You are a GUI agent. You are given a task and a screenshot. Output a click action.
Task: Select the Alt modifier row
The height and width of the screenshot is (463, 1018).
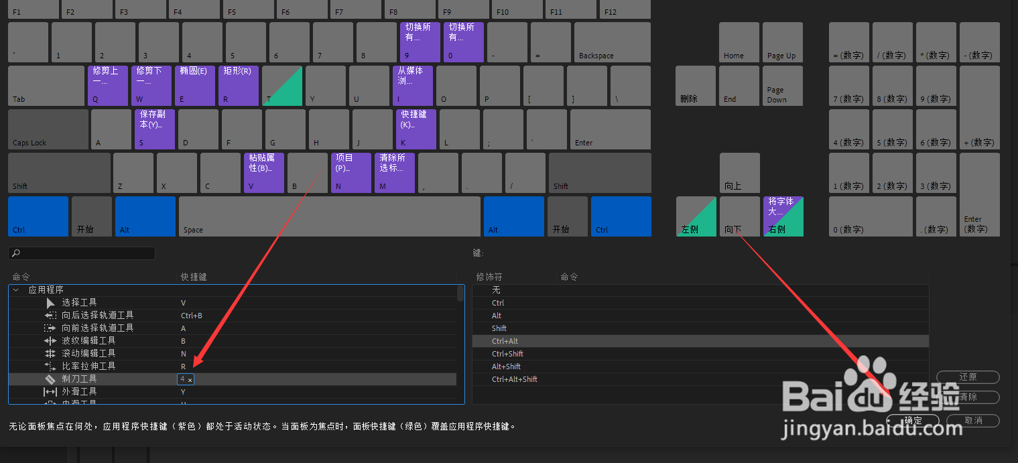point(700,316)
